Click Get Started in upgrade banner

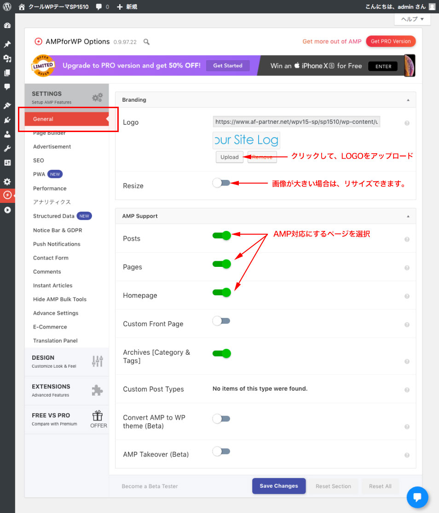228,65
